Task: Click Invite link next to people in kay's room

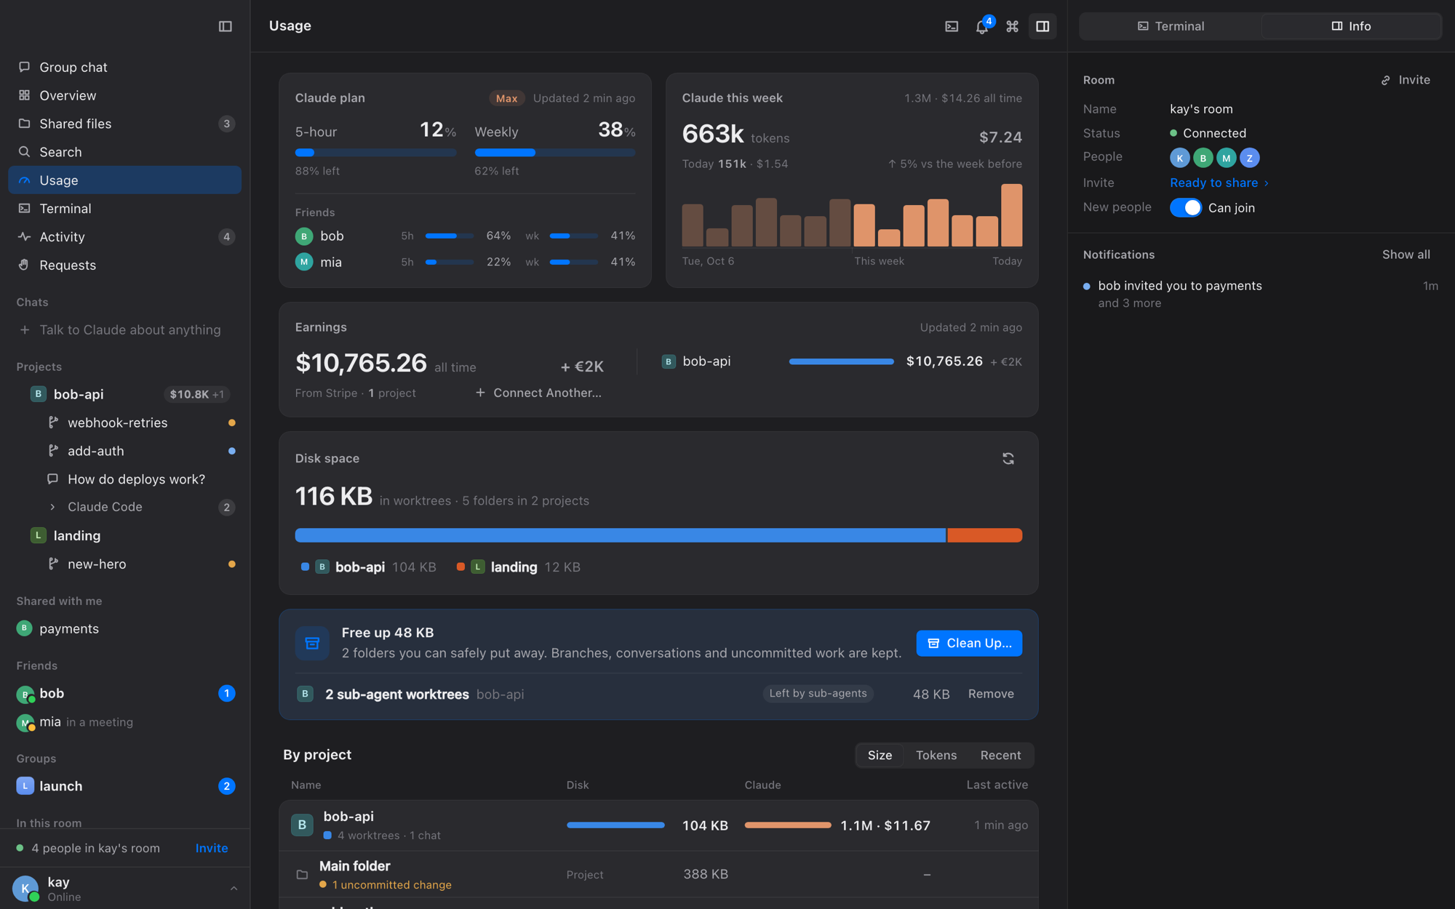Action: (x=212, y=849)
